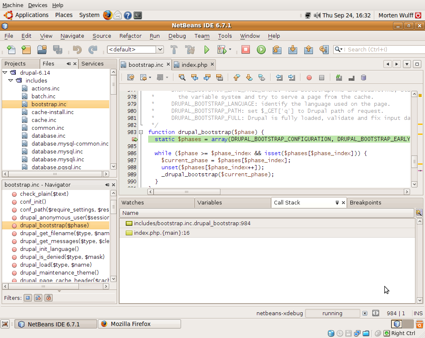Open the terminal launcher in top panel
This screenshot has width=425, height=338.
click(x=138, y=15)
